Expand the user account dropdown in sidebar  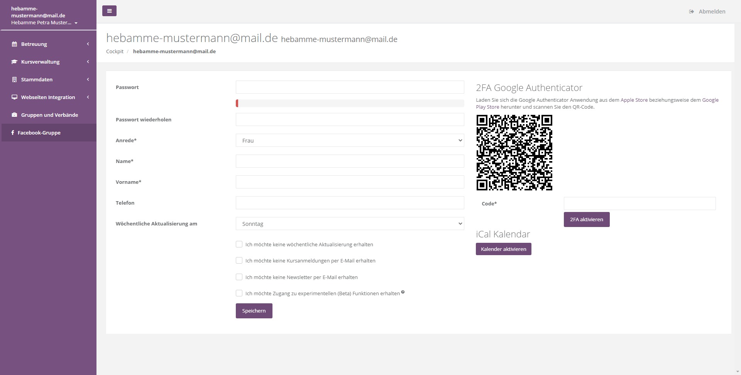pos(76,23)
